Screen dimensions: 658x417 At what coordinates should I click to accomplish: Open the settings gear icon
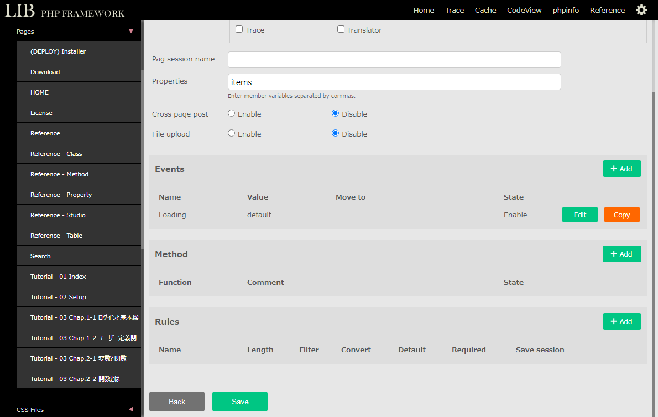pyautogui.click(x=641, y=10)
